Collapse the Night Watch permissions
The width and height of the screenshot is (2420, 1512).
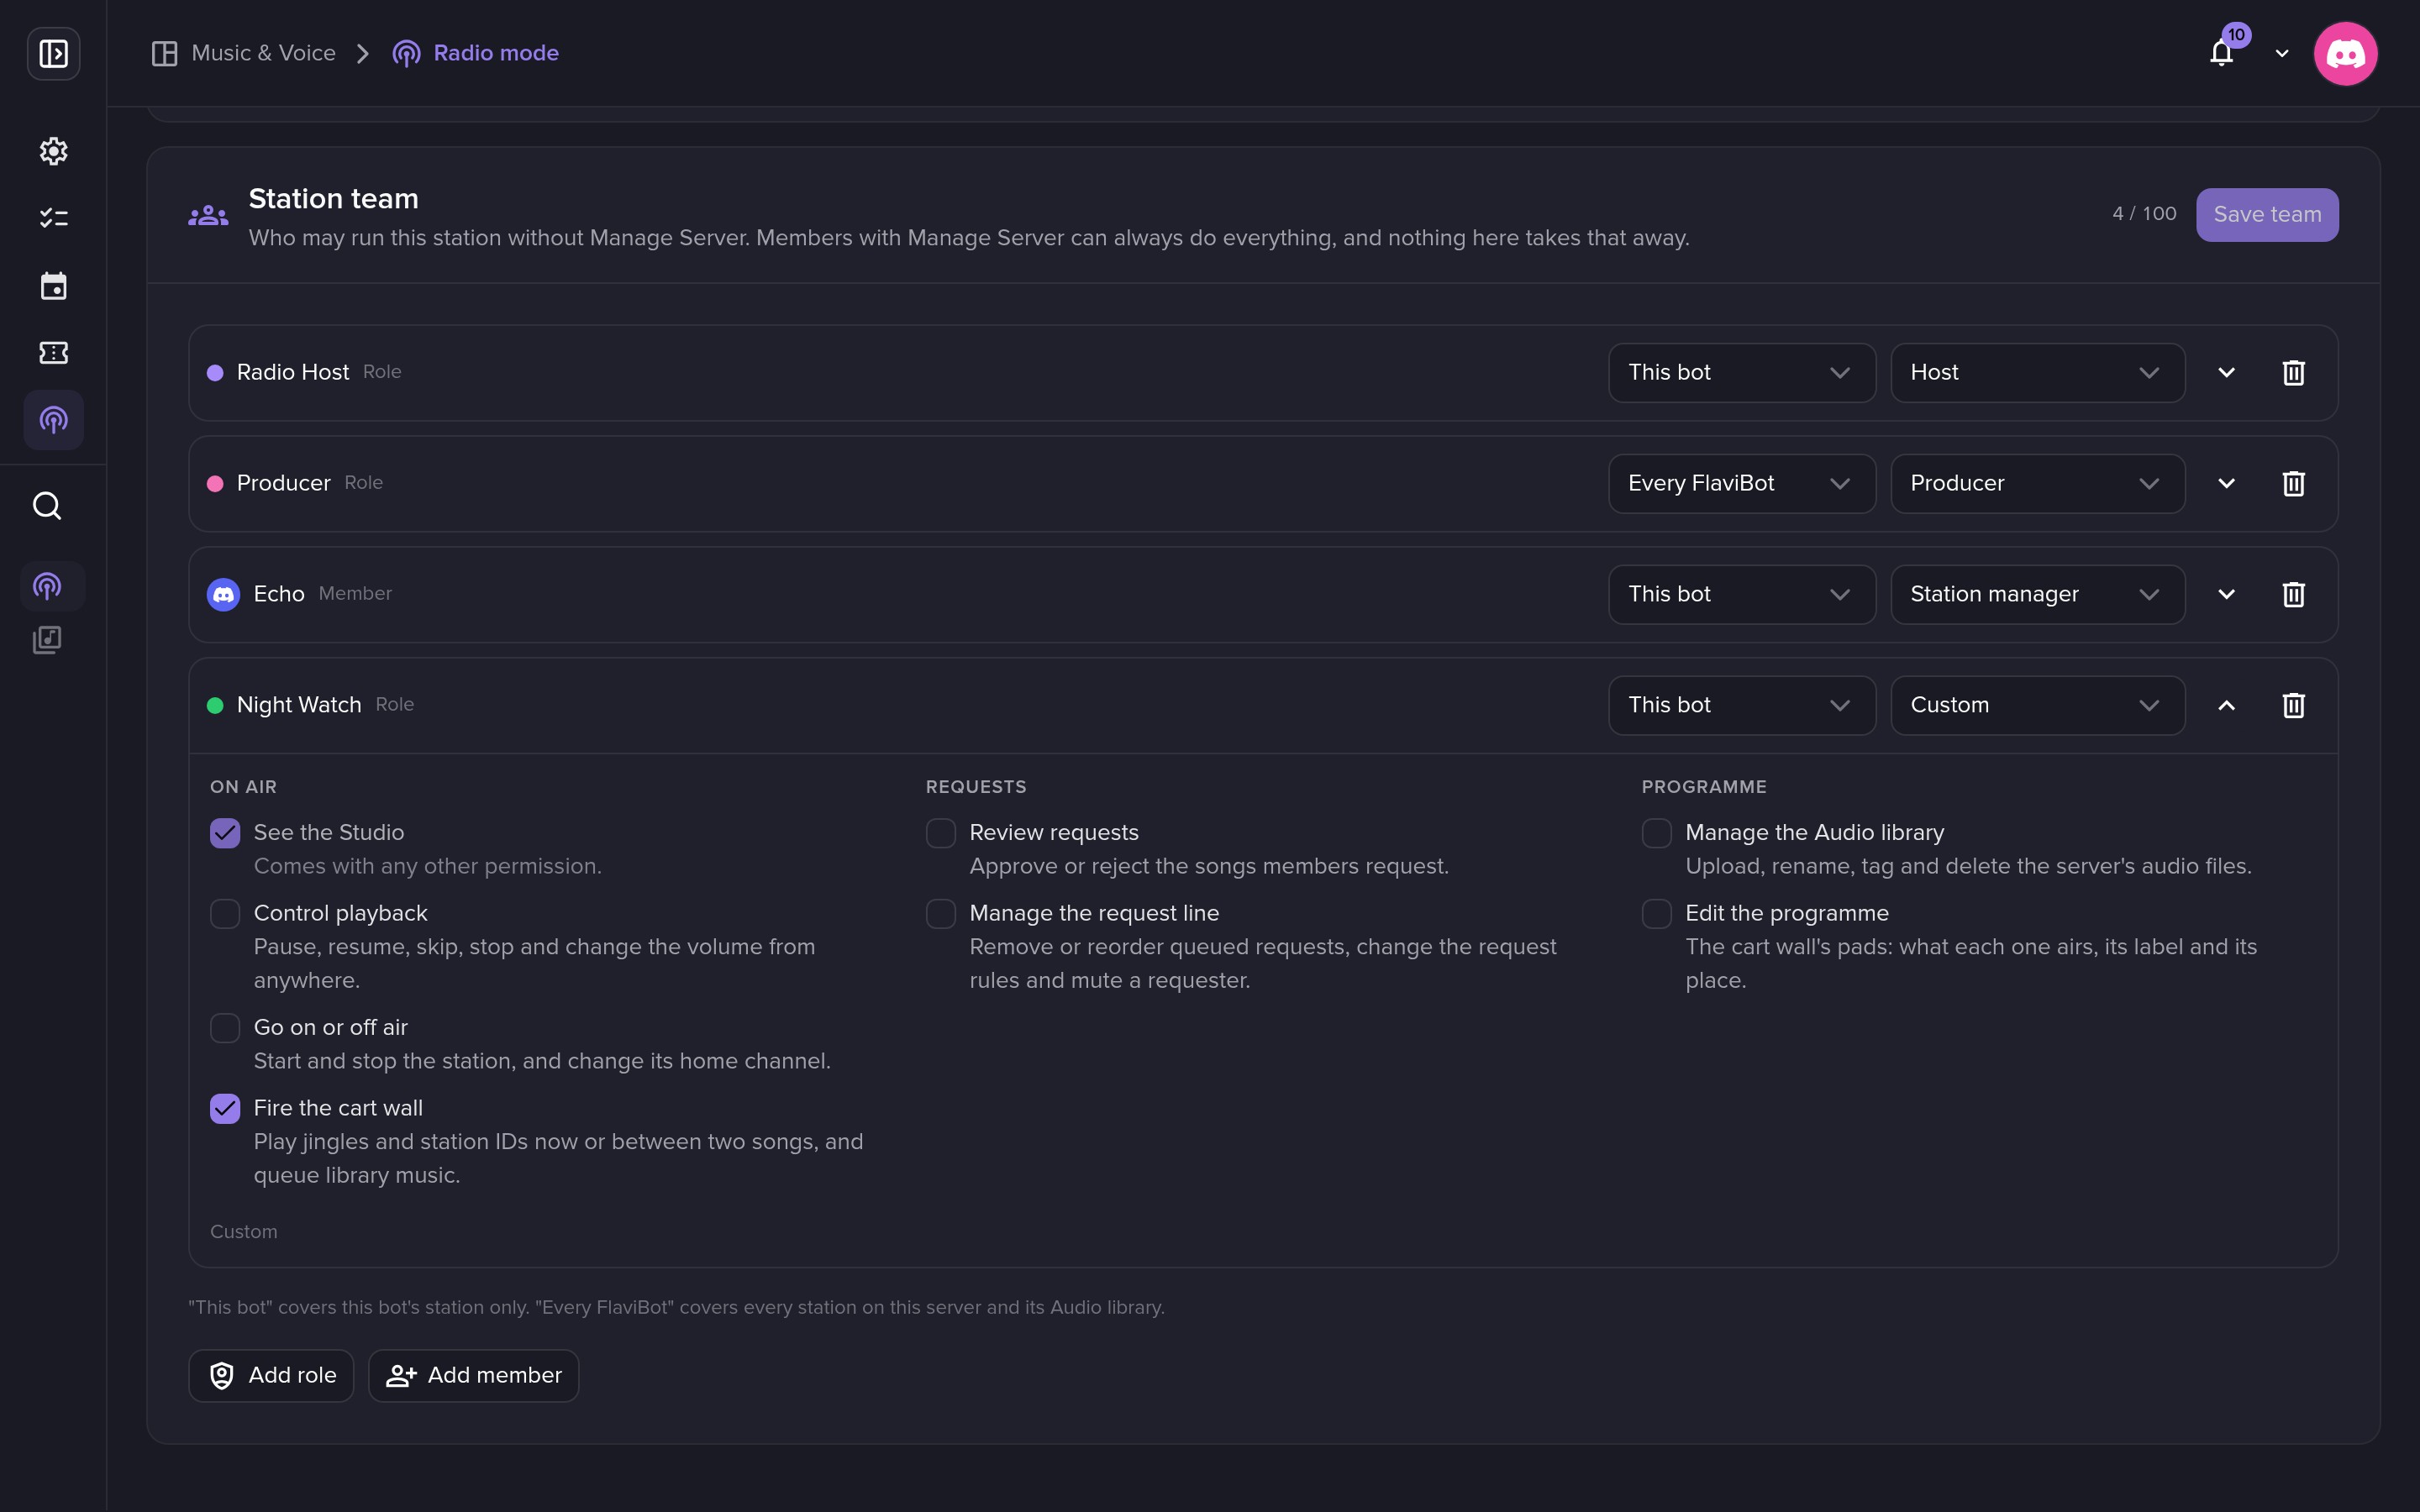2226,706
